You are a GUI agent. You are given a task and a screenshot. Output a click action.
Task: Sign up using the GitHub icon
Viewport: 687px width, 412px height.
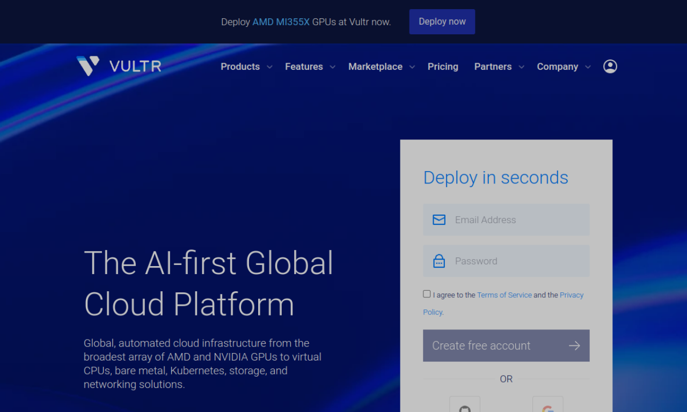click(x=464, y=406)
